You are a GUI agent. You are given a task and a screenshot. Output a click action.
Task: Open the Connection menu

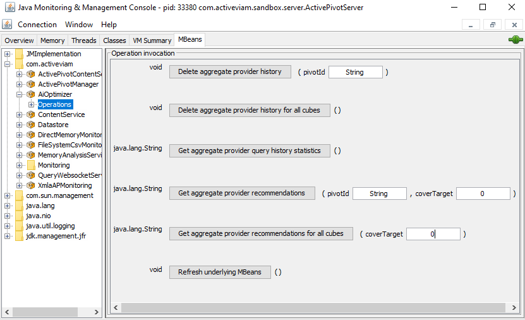(x=37, y=25)
